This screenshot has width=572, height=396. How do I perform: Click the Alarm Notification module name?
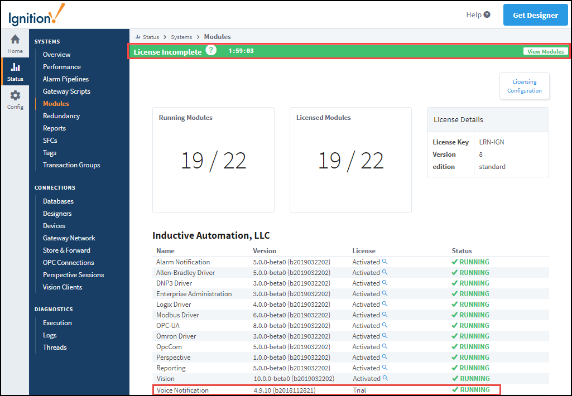(183, 262)
